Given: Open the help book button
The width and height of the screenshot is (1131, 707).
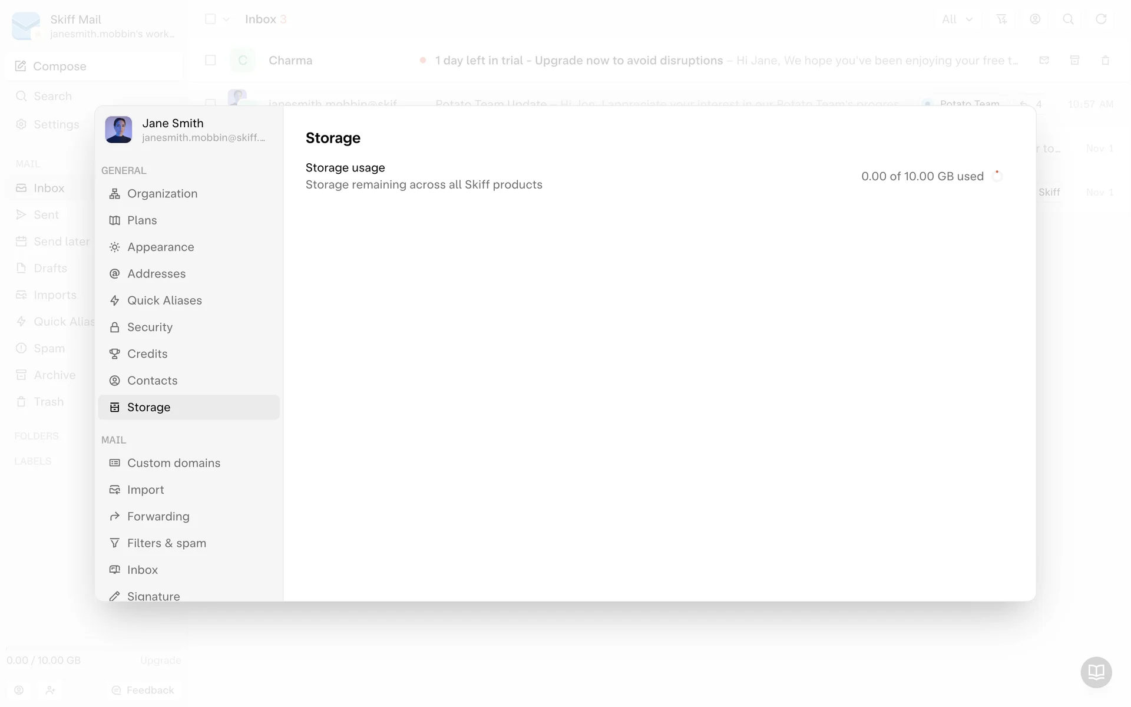Looking at the screenshot, I should click(x=1096, y=672).
